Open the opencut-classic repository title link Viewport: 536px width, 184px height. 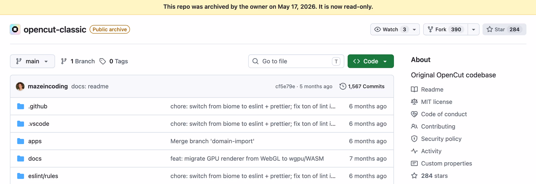(55, 29)
